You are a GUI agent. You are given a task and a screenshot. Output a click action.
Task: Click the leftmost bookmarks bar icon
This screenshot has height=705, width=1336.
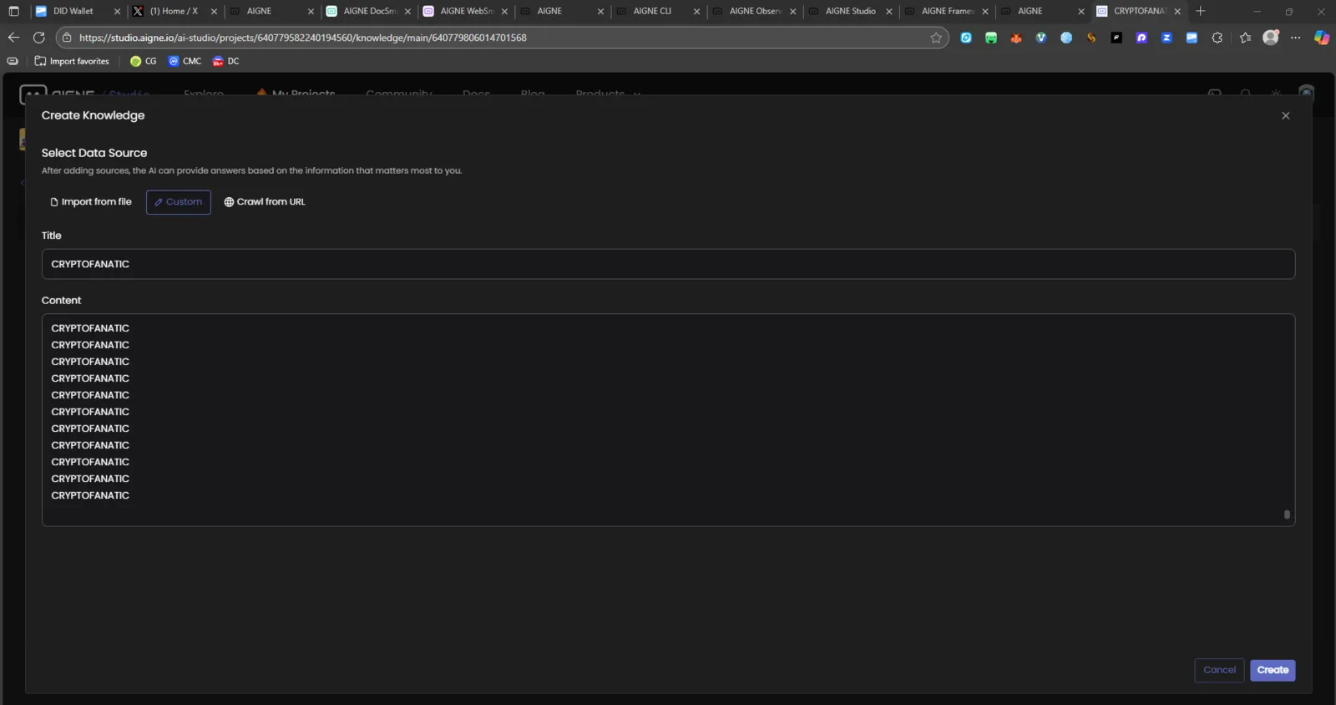click(x=13, y=61)
